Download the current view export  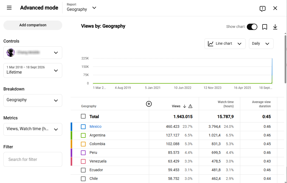tap(275, 27)
